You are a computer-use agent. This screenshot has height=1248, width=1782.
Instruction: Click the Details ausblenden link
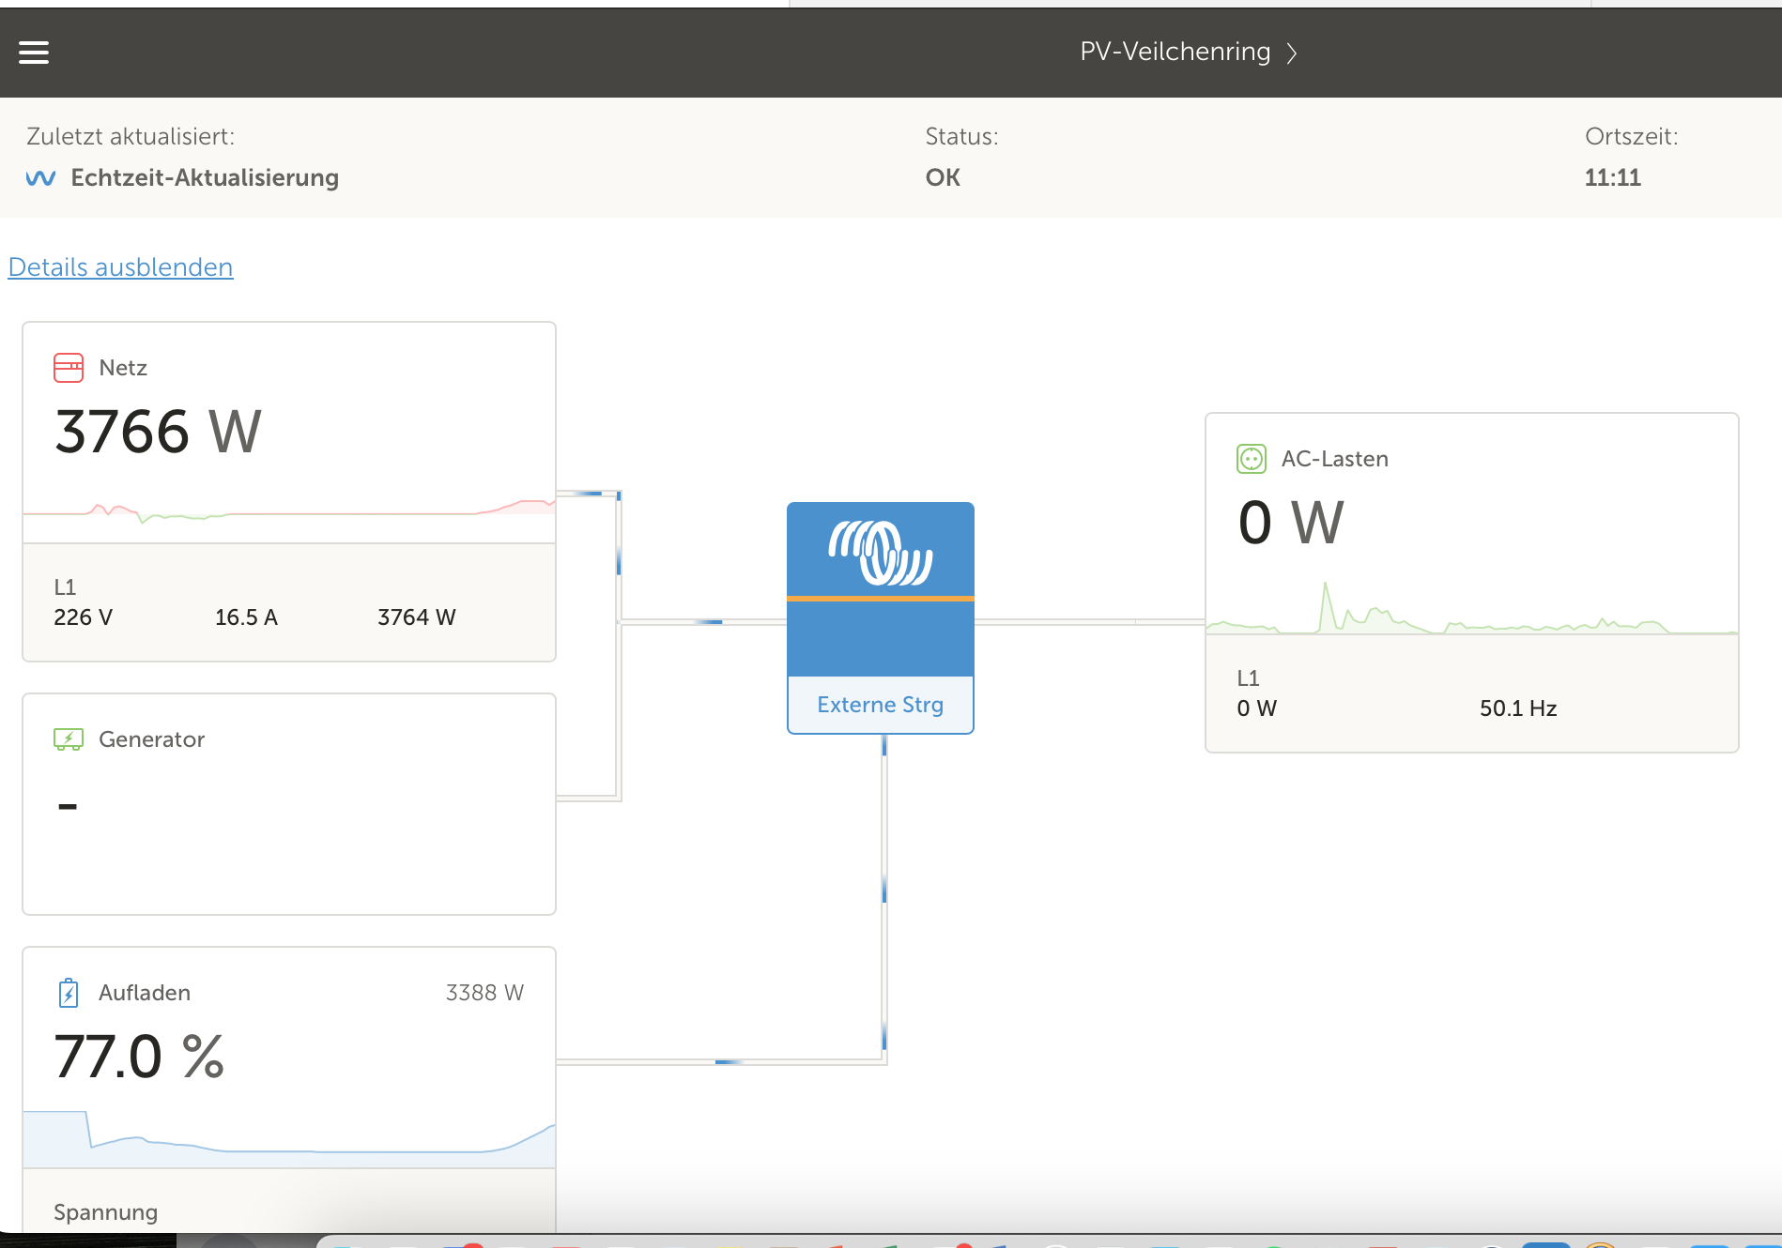120,267
